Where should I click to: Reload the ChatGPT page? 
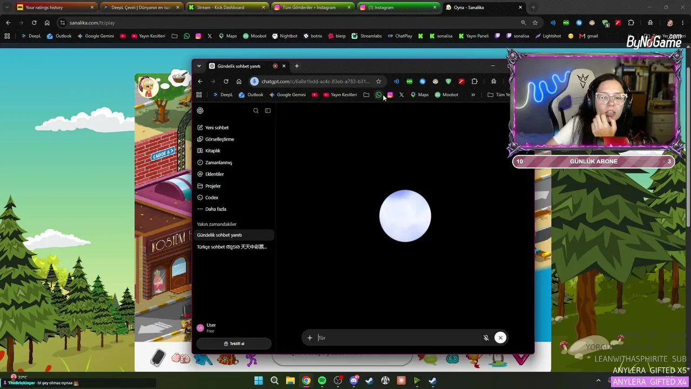(x=226, y=82)
